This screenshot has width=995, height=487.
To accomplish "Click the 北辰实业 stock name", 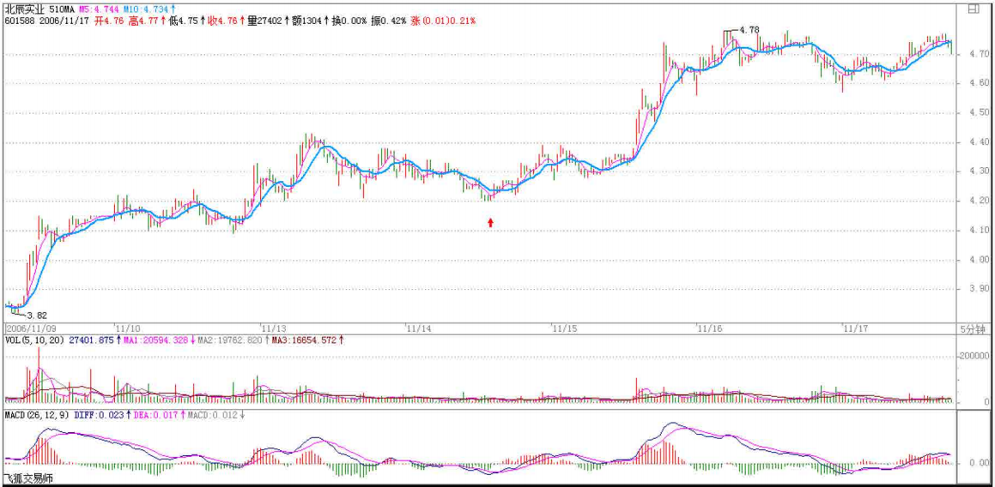I will pos(24,9).
